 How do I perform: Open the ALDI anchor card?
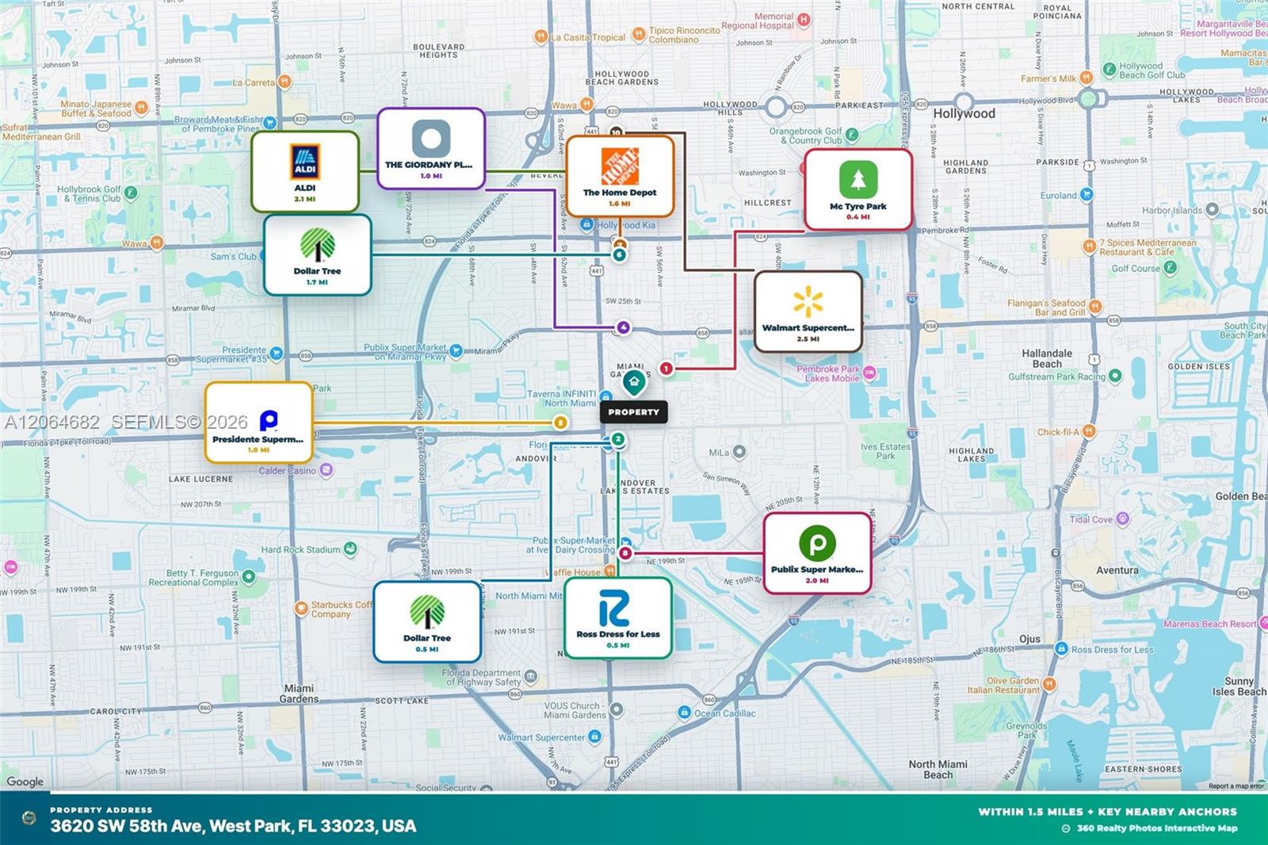click(x=305, y=172)
